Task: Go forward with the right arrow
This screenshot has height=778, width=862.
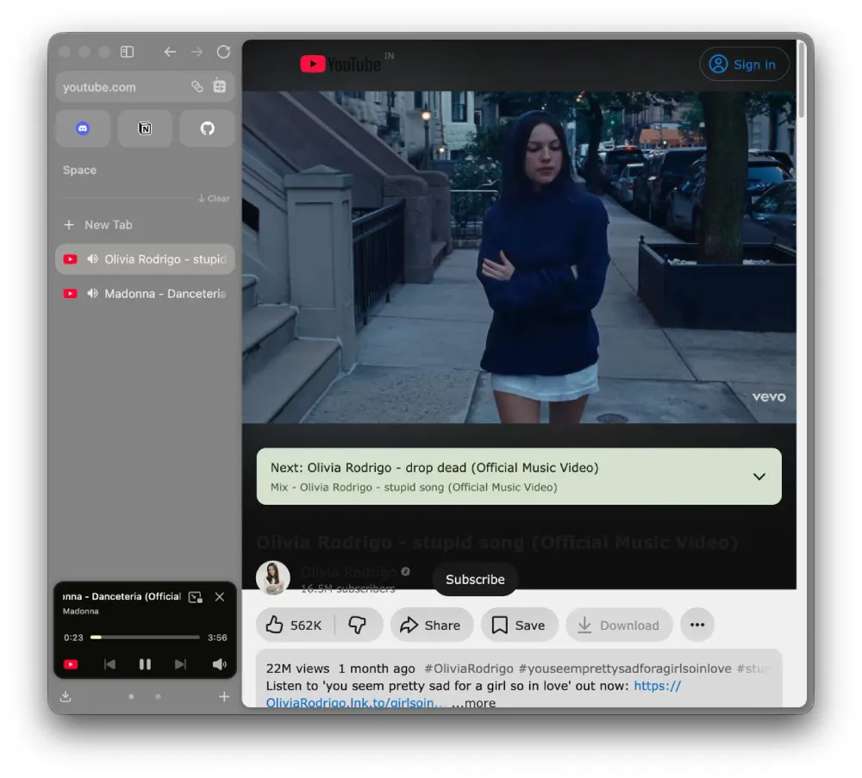Action: [x=197, y=52]
